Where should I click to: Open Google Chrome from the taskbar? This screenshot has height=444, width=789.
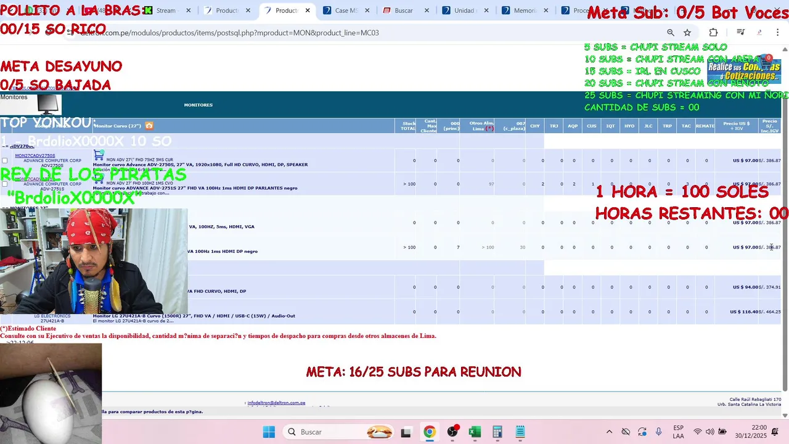point(429,432)
